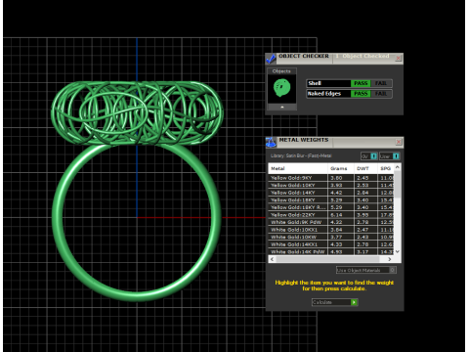Select the Yellow Gold:10KY row
The height and width of the screenshot is (352, 469).
point(331,185)
